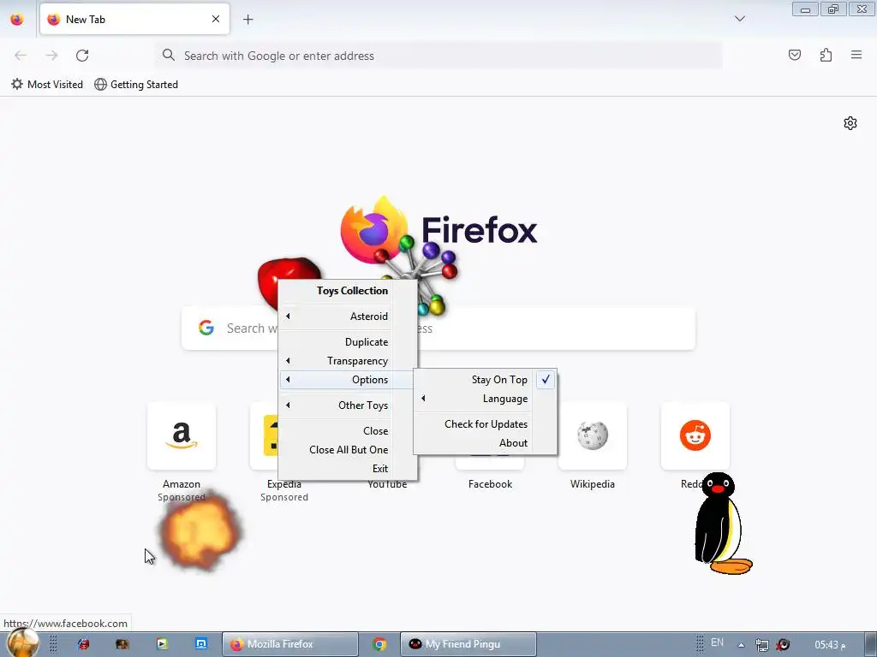Launch Google Chrome from the taskbar
Screen dimensions: 877x657
tap(379, 644)
